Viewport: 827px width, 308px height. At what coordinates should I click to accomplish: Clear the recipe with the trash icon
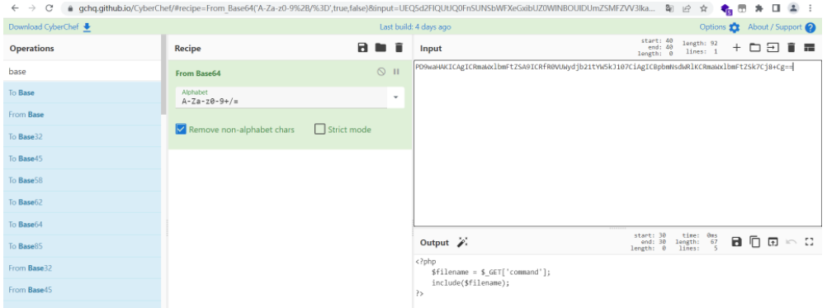[x=399, y=48]
